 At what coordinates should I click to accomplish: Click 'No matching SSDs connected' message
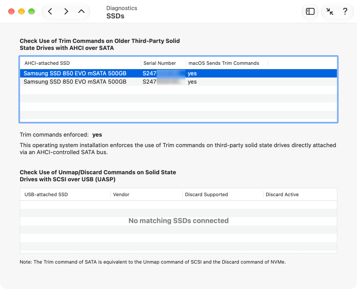[178, 221]
